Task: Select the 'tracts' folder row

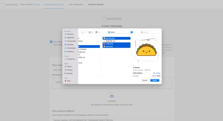Action: pos(89,41)
